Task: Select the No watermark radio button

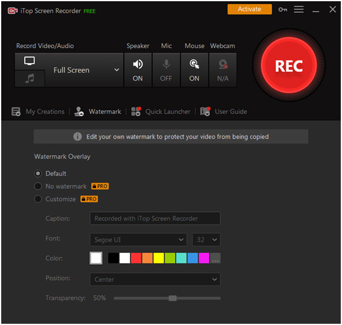Action: 38,186
